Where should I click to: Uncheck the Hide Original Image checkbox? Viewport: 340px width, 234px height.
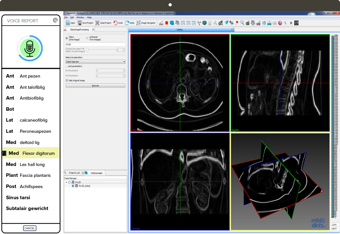(x=67, y=80)
